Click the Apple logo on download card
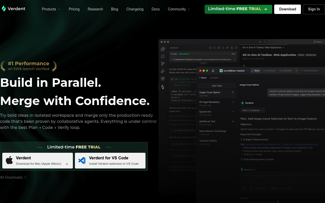325x203 pixels. [9, 160]
